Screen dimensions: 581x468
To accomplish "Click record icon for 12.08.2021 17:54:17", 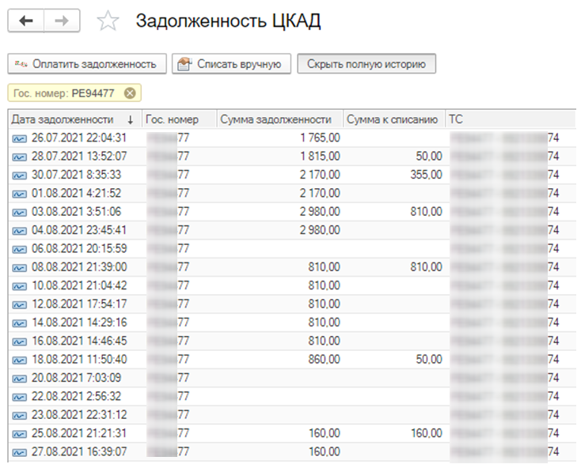I will pyautogui.click(x=19, y=305).
